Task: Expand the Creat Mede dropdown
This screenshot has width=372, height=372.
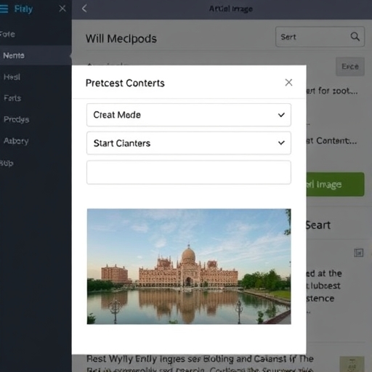Action: tap(189, 115)
